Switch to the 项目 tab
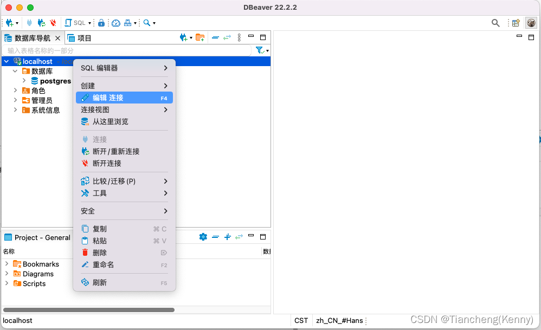 coord(79,38)
